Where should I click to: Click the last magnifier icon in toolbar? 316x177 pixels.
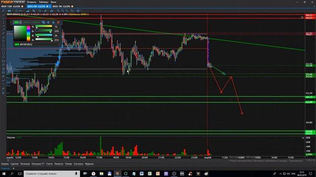click(x=67, y=11)
